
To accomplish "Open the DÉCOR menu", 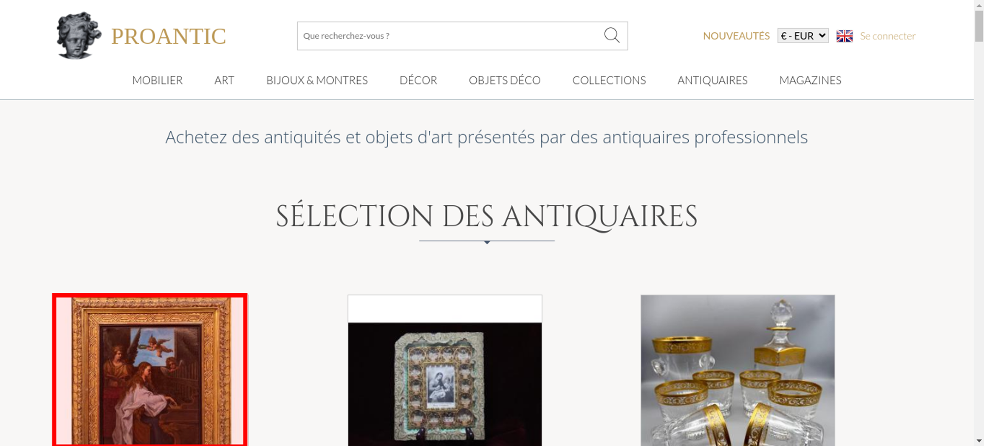I will (x=418, y=80).
